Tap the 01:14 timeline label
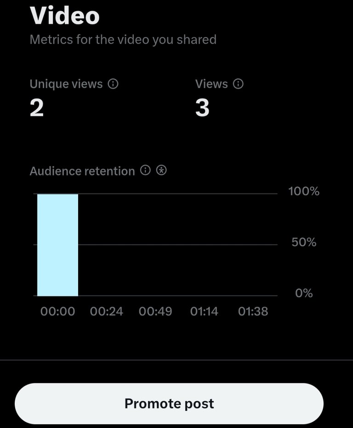 click(204, 311)
